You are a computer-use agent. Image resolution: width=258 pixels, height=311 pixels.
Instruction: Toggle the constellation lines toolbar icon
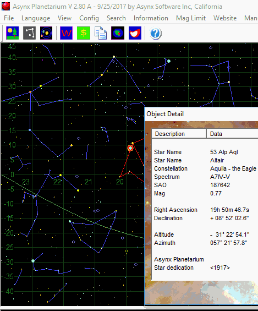click(30, 33)
